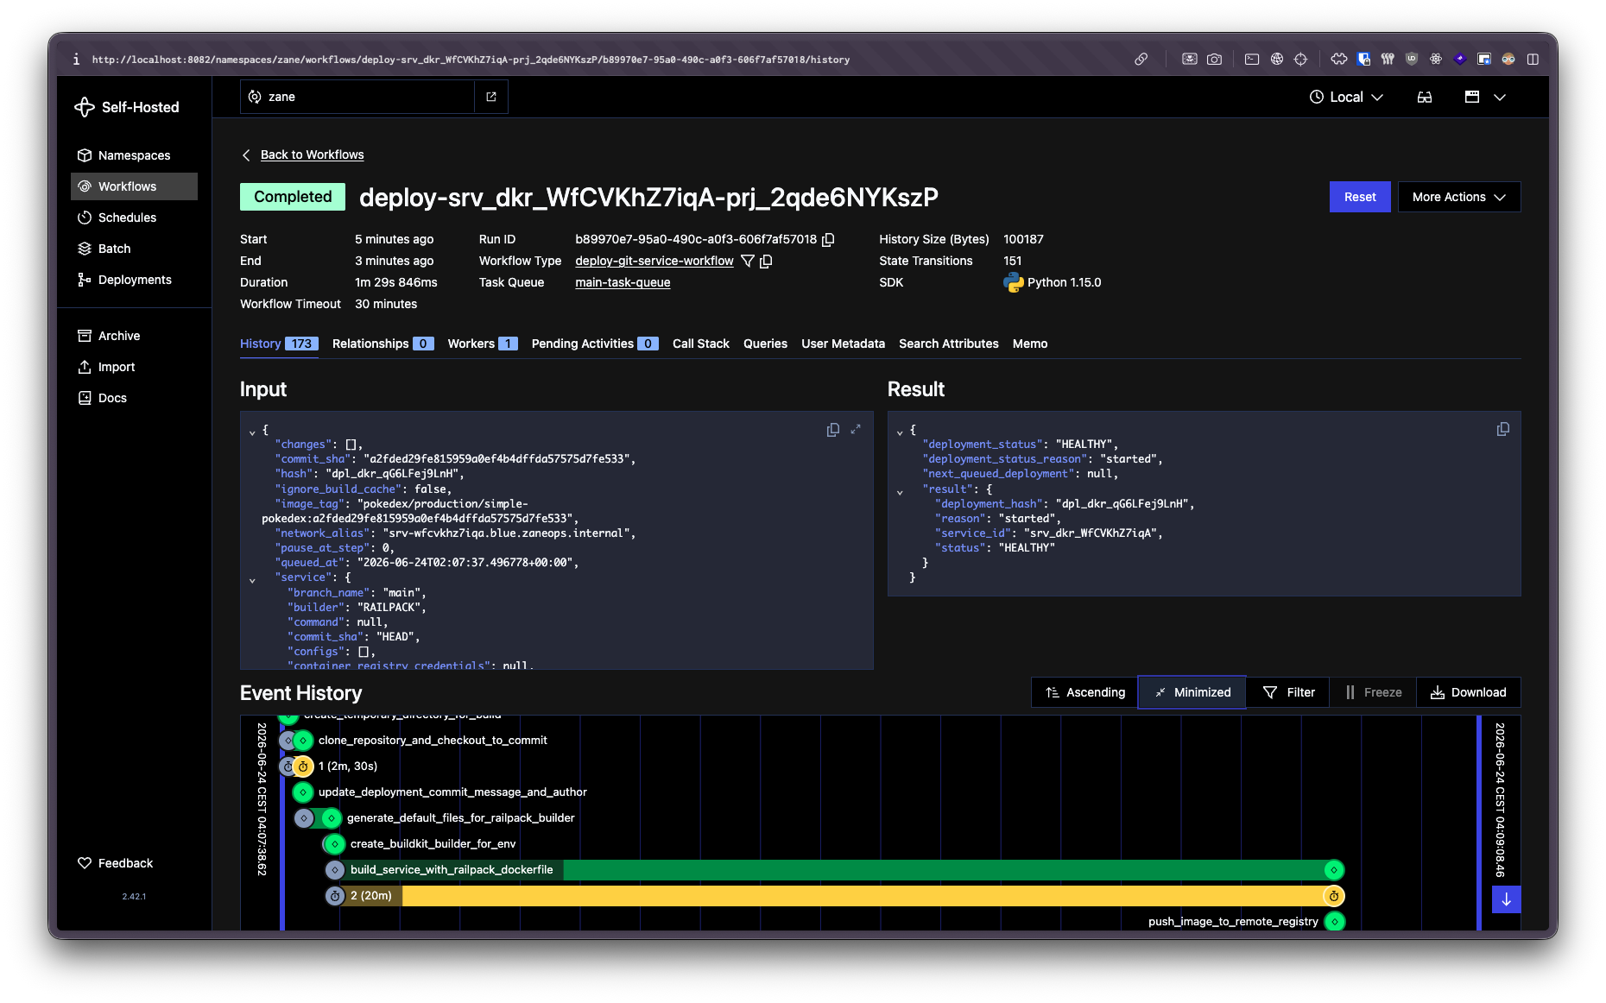The image size is (1606, 1003).
Task: Select Workflows in the sidebar
Action: coord(134,186)
